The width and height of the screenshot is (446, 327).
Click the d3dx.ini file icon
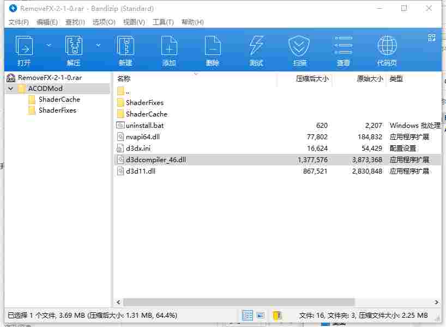coord(120,148)
